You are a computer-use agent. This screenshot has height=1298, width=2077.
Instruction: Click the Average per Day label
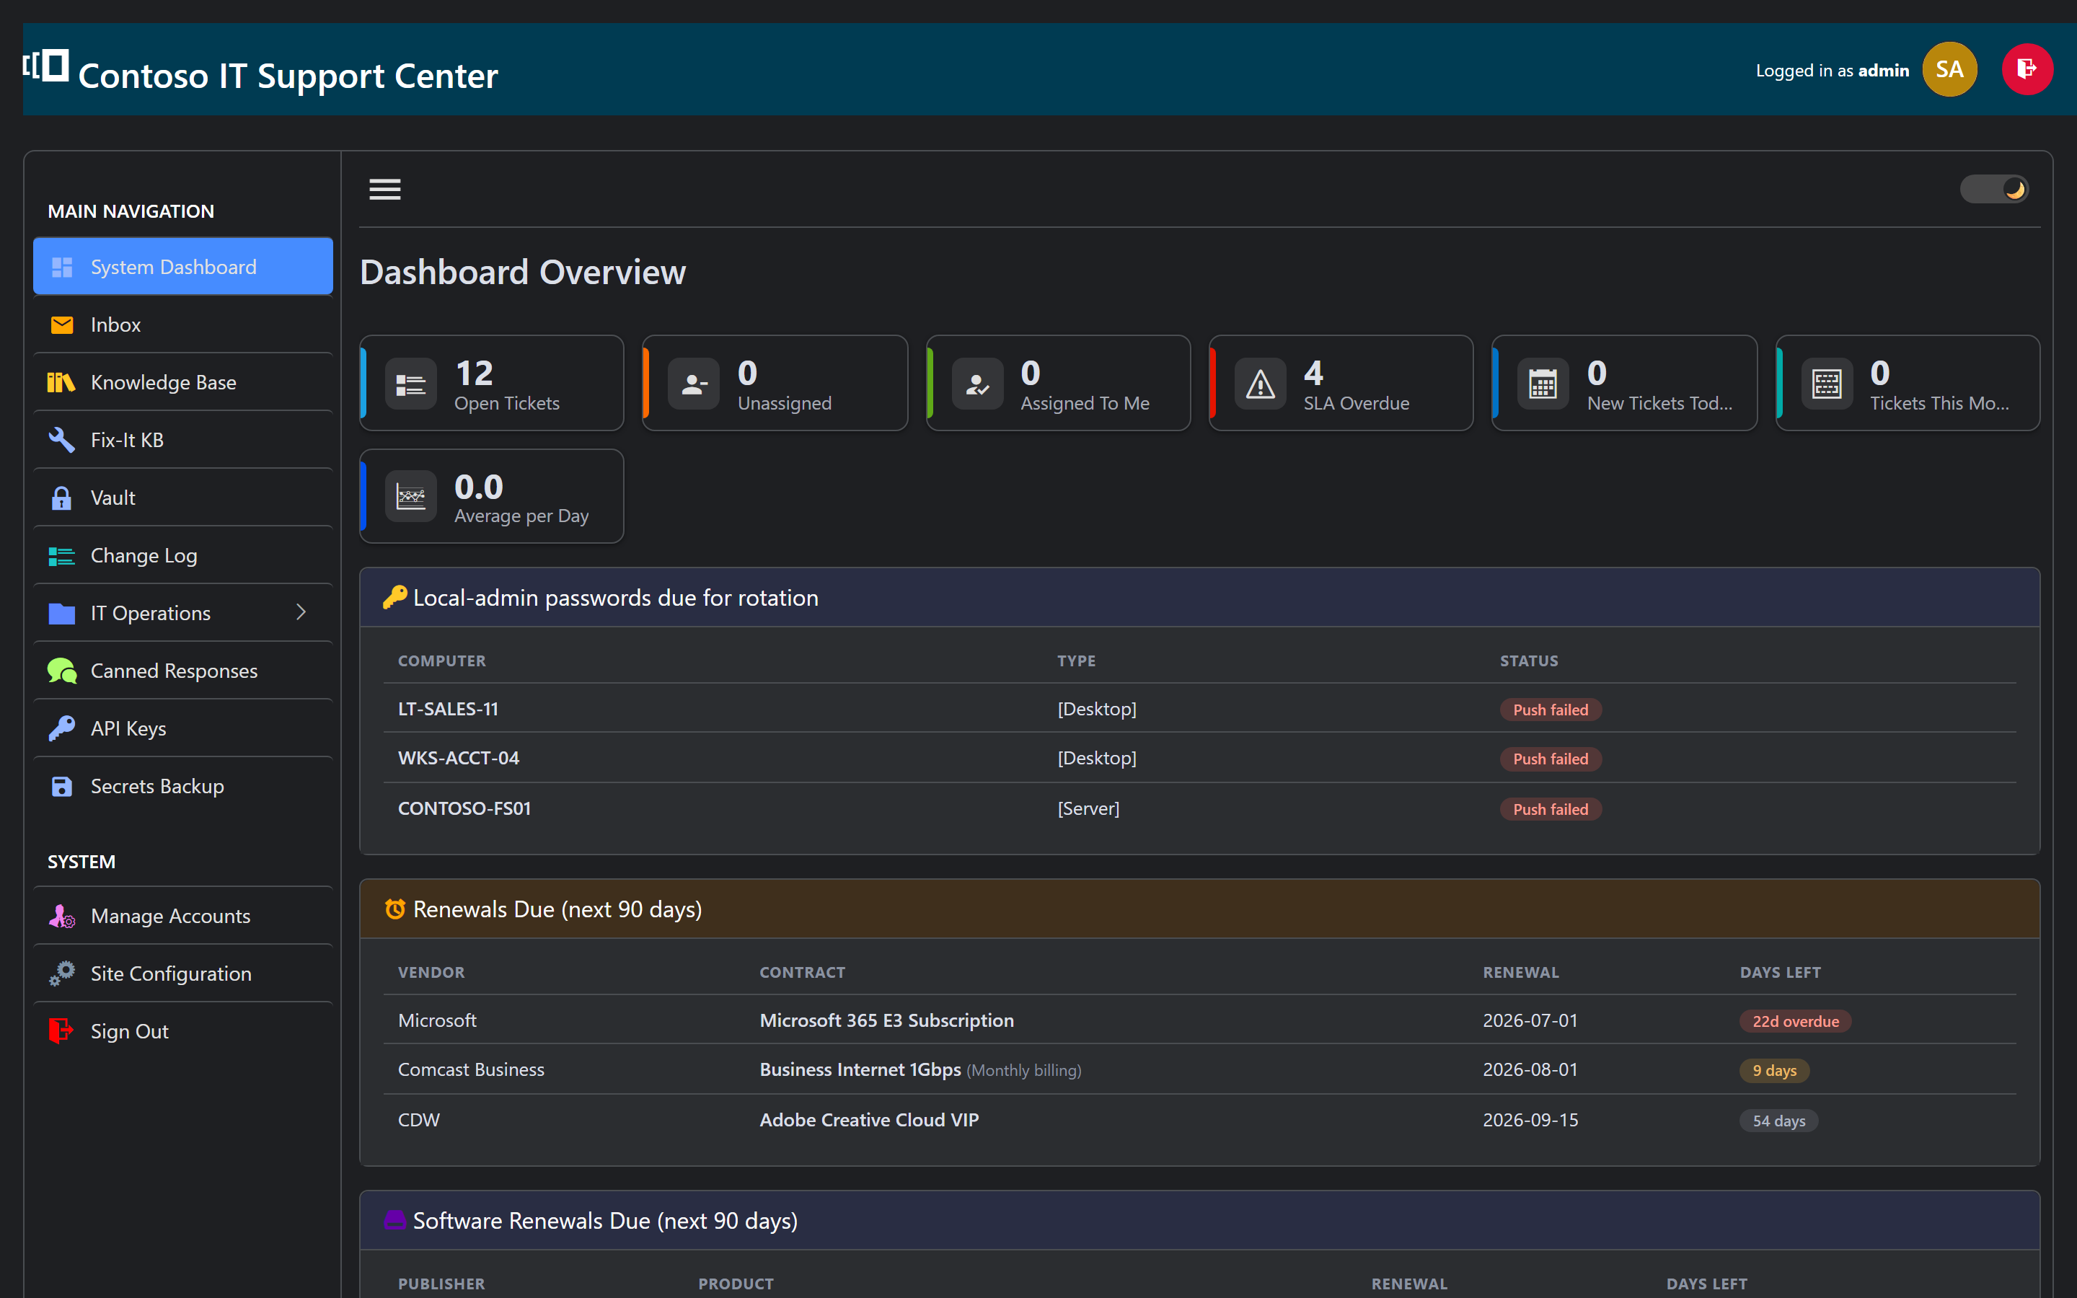pyautogui.click(x=521, y=516)
